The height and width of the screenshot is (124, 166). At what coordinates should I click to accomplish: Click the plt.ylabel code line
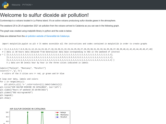point(16,92)
